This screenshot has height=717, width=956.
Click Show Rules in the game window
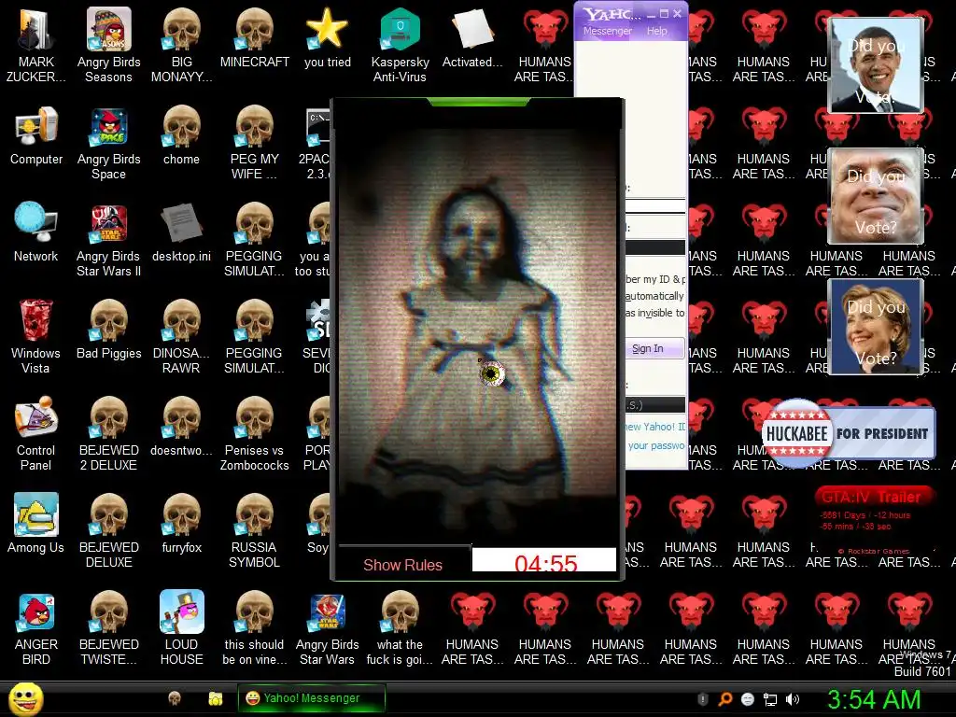[403, 565]
